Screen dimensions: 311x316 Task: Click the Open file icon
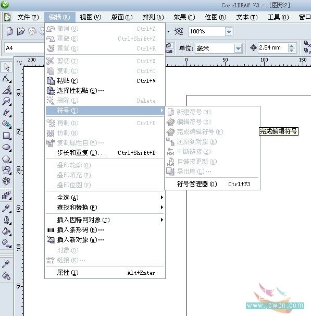(x=21, y=31)
